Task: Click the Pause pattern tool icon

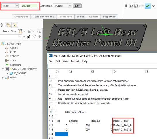Action: [x=126, y=6]
